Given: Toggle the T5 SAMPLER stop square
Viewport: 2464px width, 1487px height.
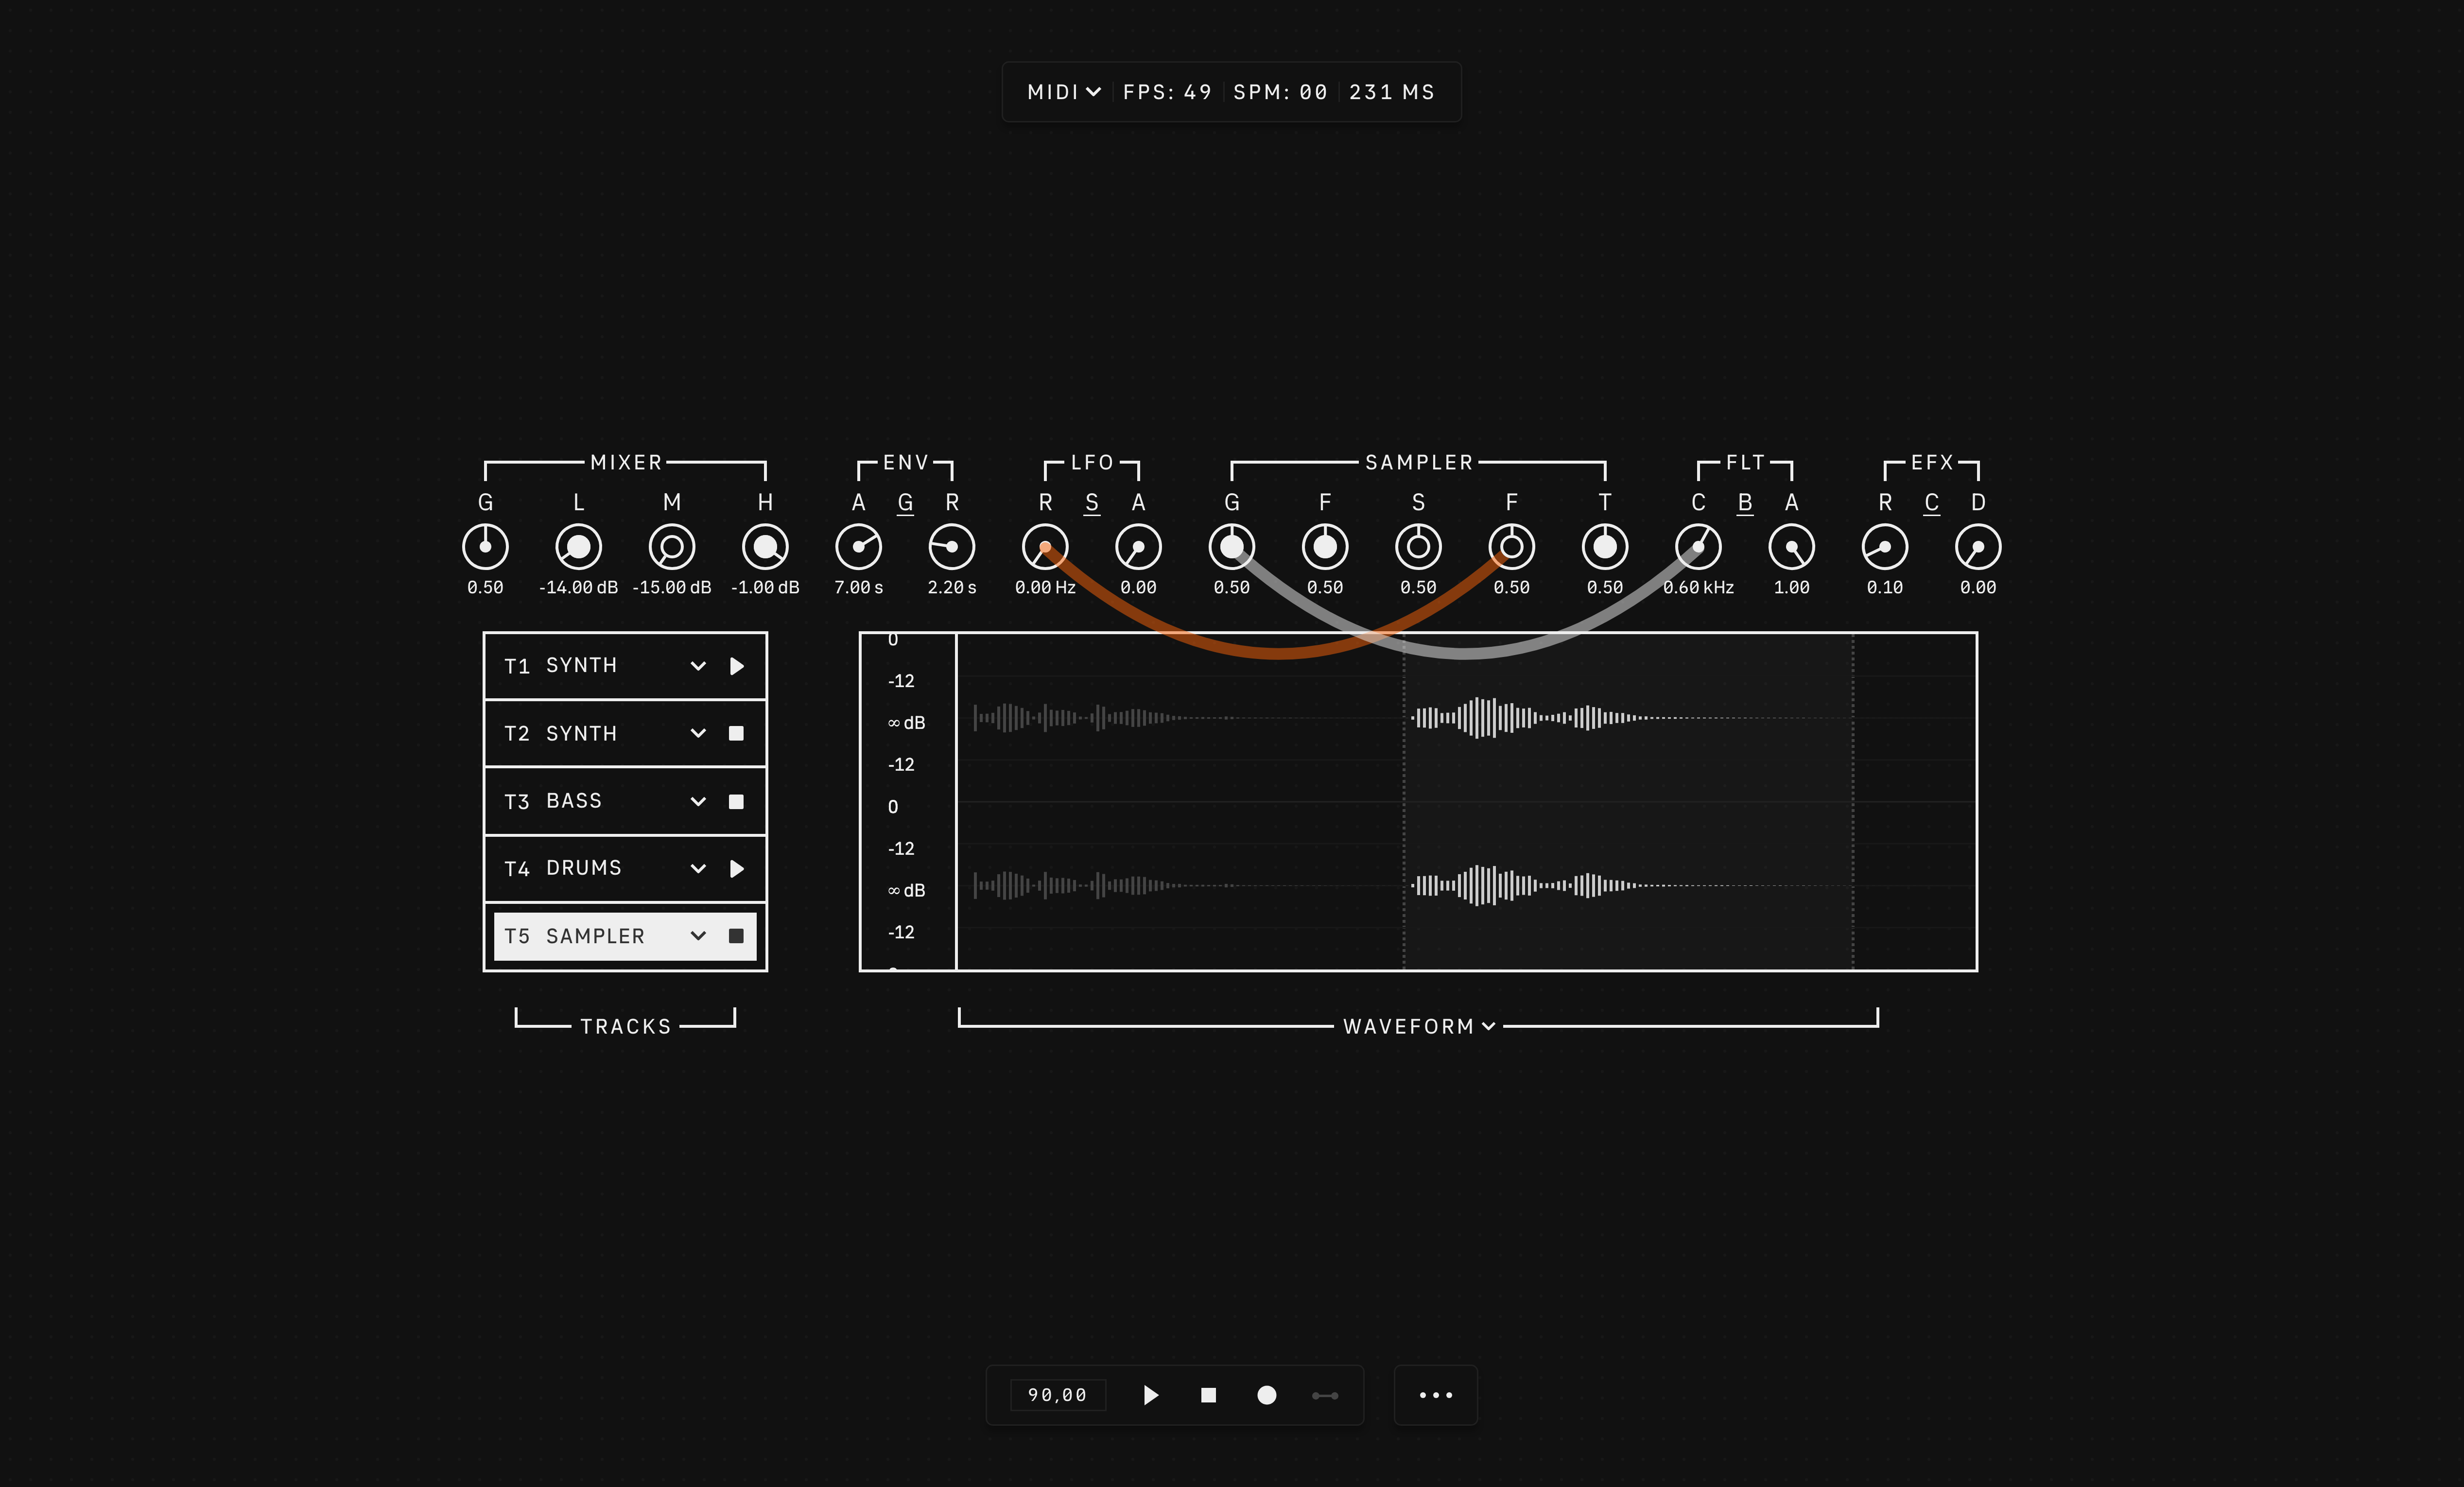Looking at the screenshot, I should (736, 936).
